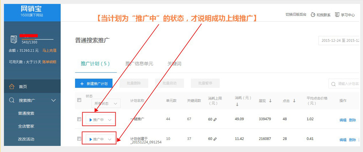Image resolution: width=363 pixels, height=152 pixels.
Task: Check the box for plan 计划创建于_20151224_091254
Action: [79, 139]
